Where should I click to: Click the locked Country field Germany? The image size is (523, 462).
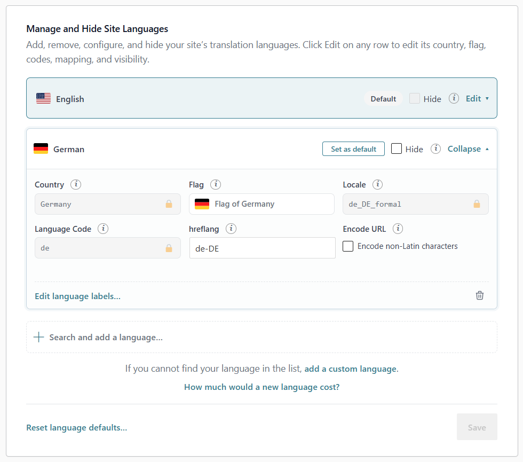point(108,204)
